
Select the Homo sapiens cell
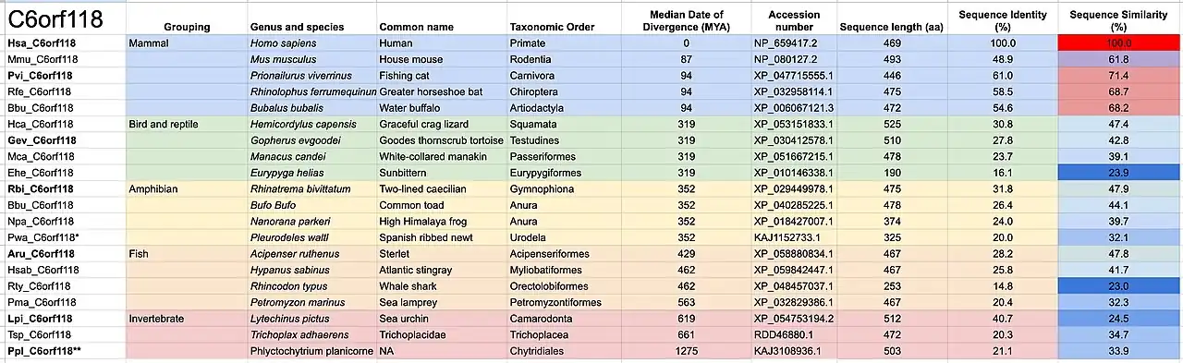coord(312,43)
